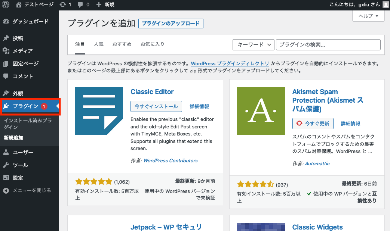Open 詳細情報 link for Akismet
Viewport: 390px width, 231px height.
tap(350, 124)
